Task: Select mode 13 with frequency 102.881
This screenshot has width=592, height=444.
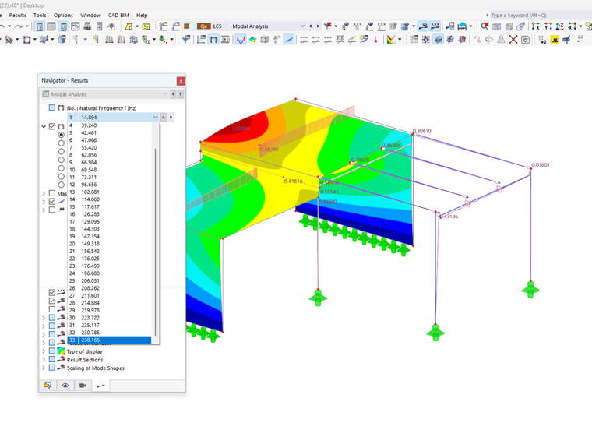Action: 110,192
